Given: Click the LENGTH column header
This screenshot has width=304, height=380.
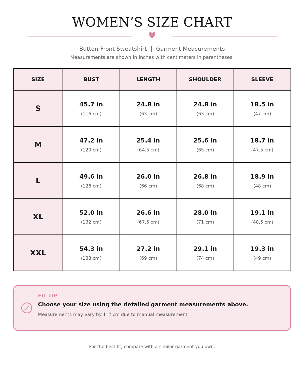Looking at the screenshot, I should 148,79.
